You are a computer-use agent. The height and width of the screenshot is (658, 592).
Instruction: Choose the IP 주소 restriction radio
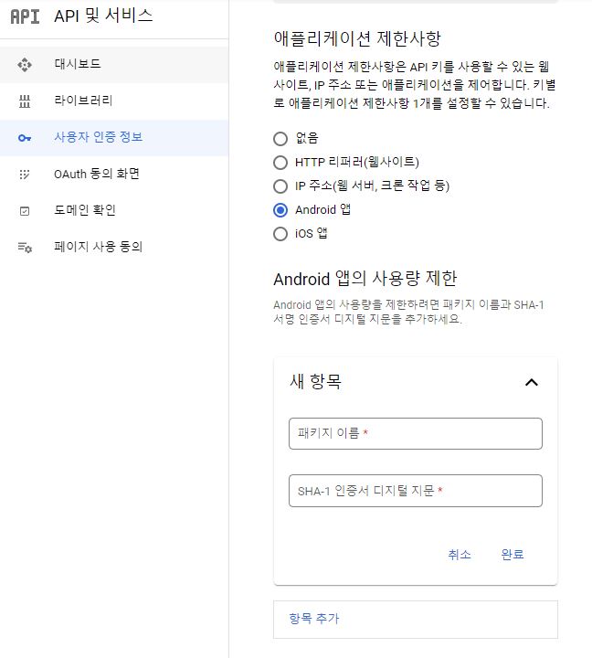(x=280, y=186)
